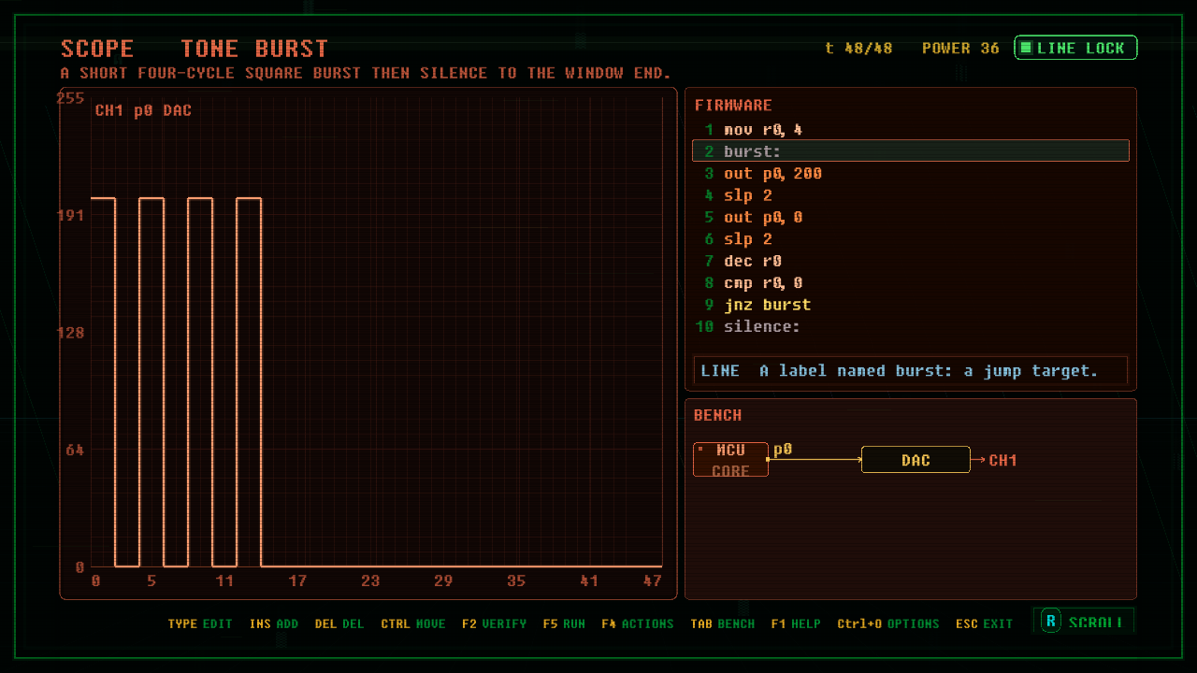Select firmware line 1 'mov r0, 4'
1197x673 pixels.
(911, 130)
